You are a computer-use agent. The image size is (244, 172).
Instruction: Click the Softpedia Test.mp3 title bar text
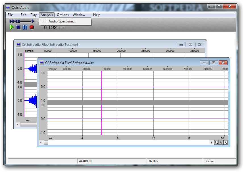[x=50, y=45]
